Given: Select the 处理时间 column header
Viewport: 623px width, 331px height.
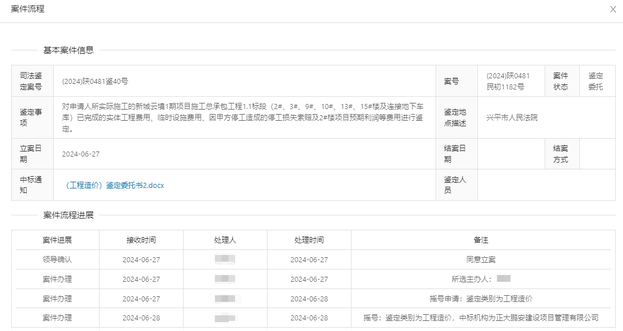Looking at the screenshot, I should pyautogui.click(x=309, y=240).
